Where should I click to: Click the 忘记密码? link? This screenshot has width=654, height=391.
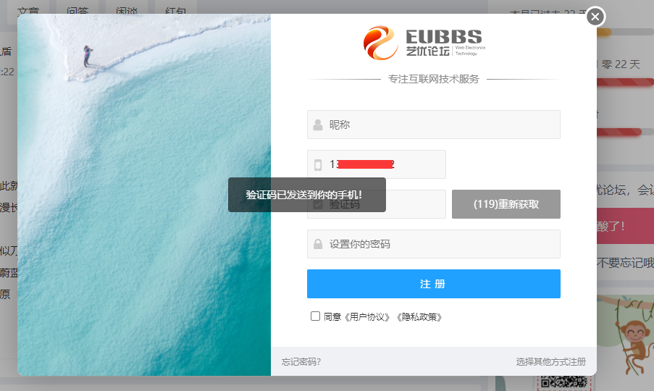click(301, 362)
